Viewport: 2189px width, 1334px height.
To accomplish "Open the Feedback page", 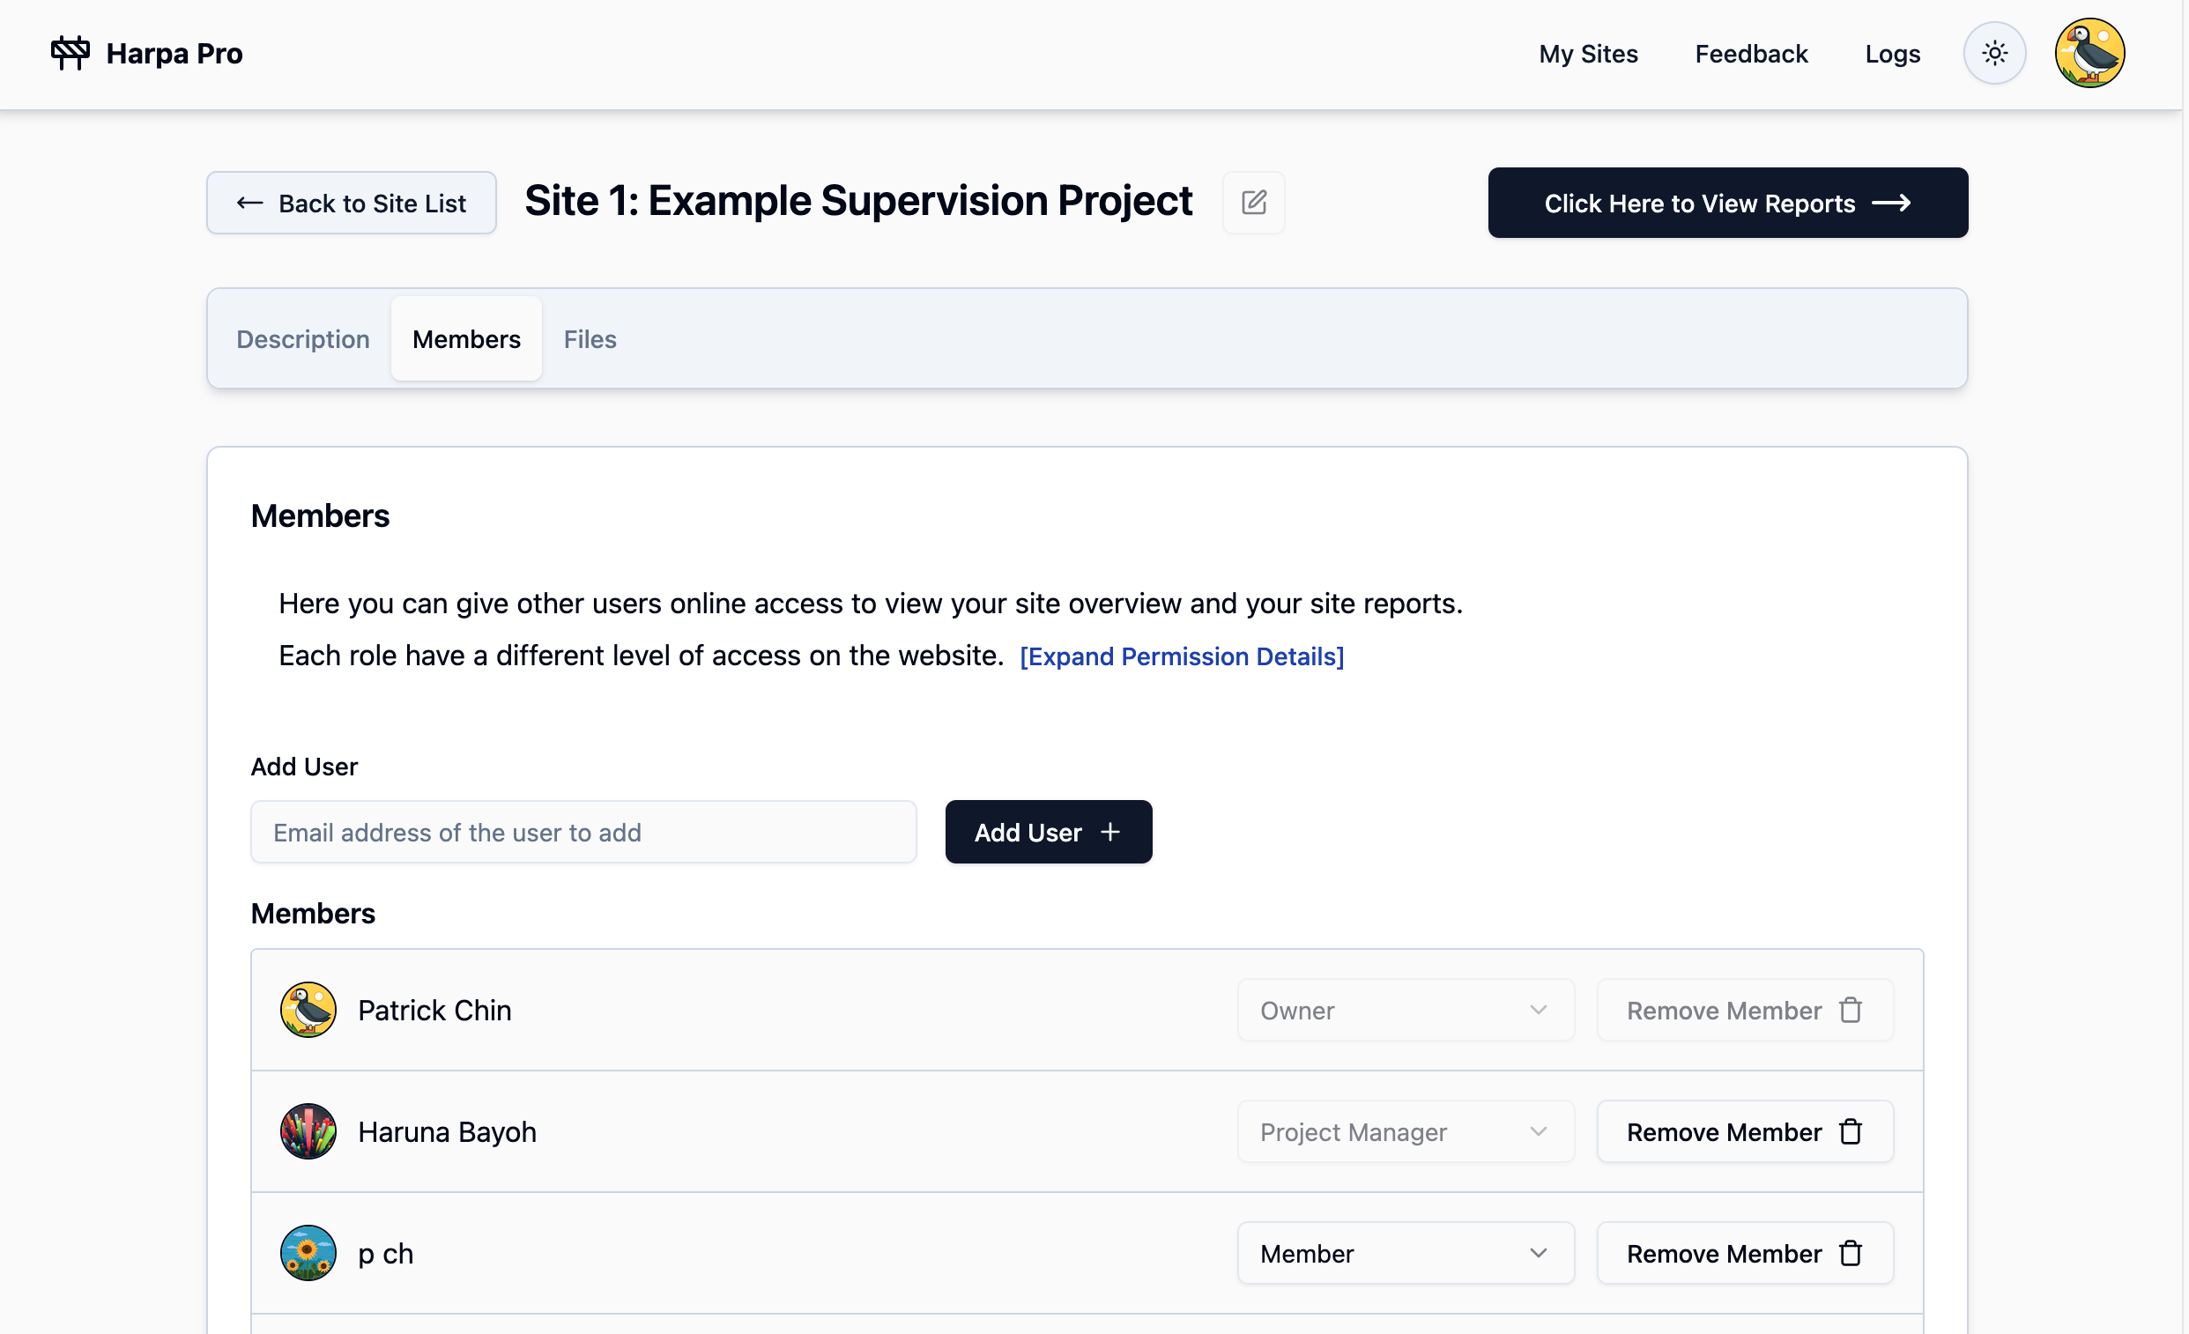I will point(1751,53).
